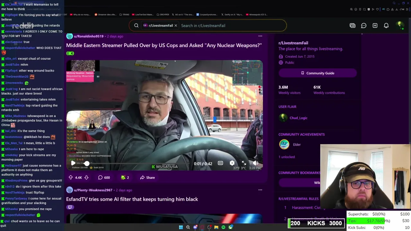Open options menu on Ronaldinho9519 post
Image resolution: width=411 pixels, height=231 pixels.
click(x=260, y=36)
